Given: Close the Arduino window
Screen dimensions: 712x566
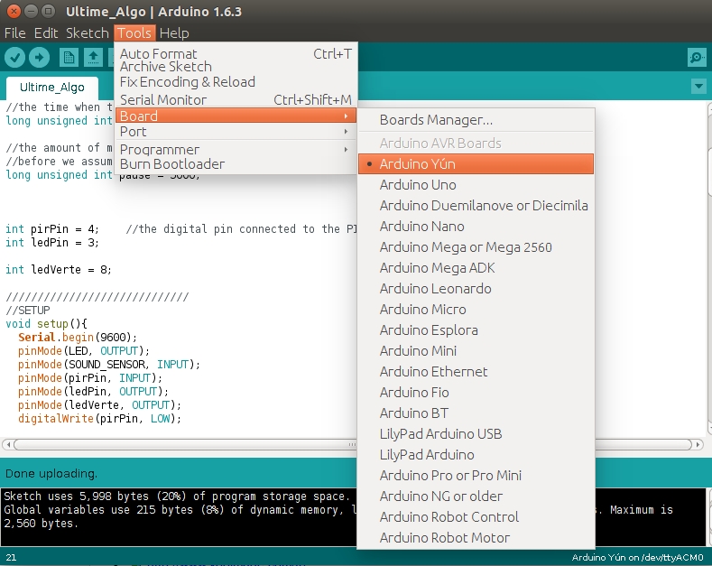Looking at the screenshot, I should 14,11.
